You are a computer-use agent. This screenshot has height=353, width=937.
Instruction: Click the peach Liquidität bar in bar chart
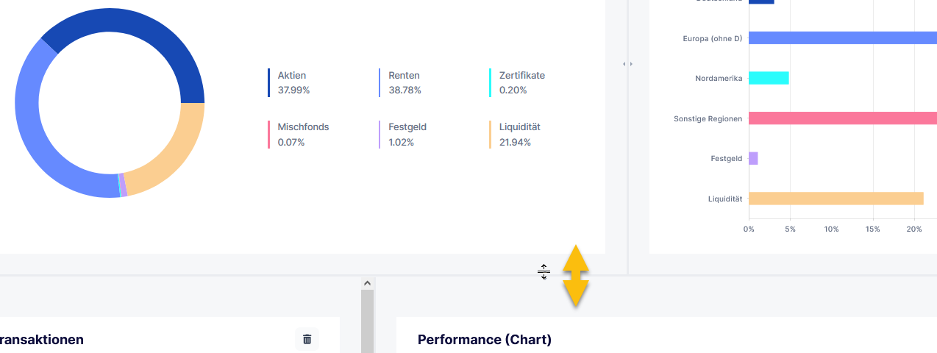click(836, 199)
